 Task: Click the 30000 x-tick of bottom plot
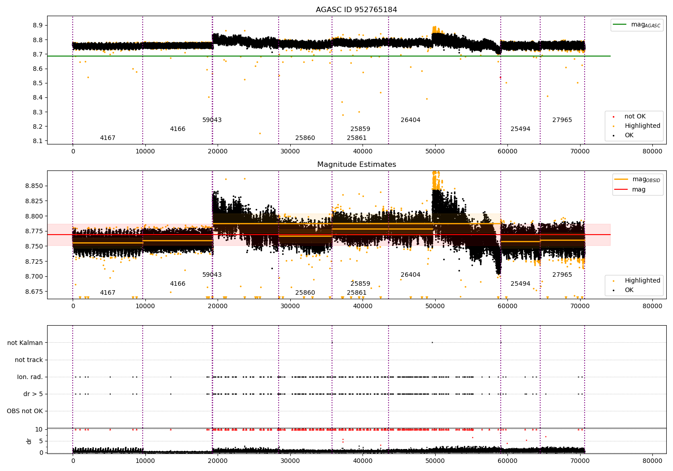290,461
